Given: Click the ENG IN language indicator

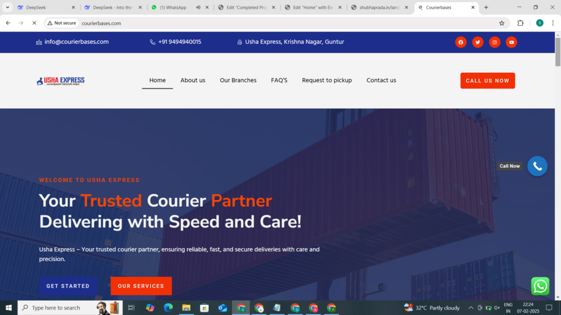Looking at the screenshot, I should (x=508, y=307).
